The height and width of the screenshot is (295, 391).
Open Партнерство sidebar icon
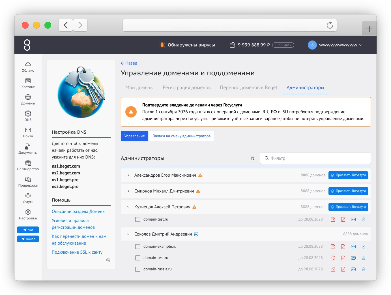pyautogui.click(x=28, y=163)
